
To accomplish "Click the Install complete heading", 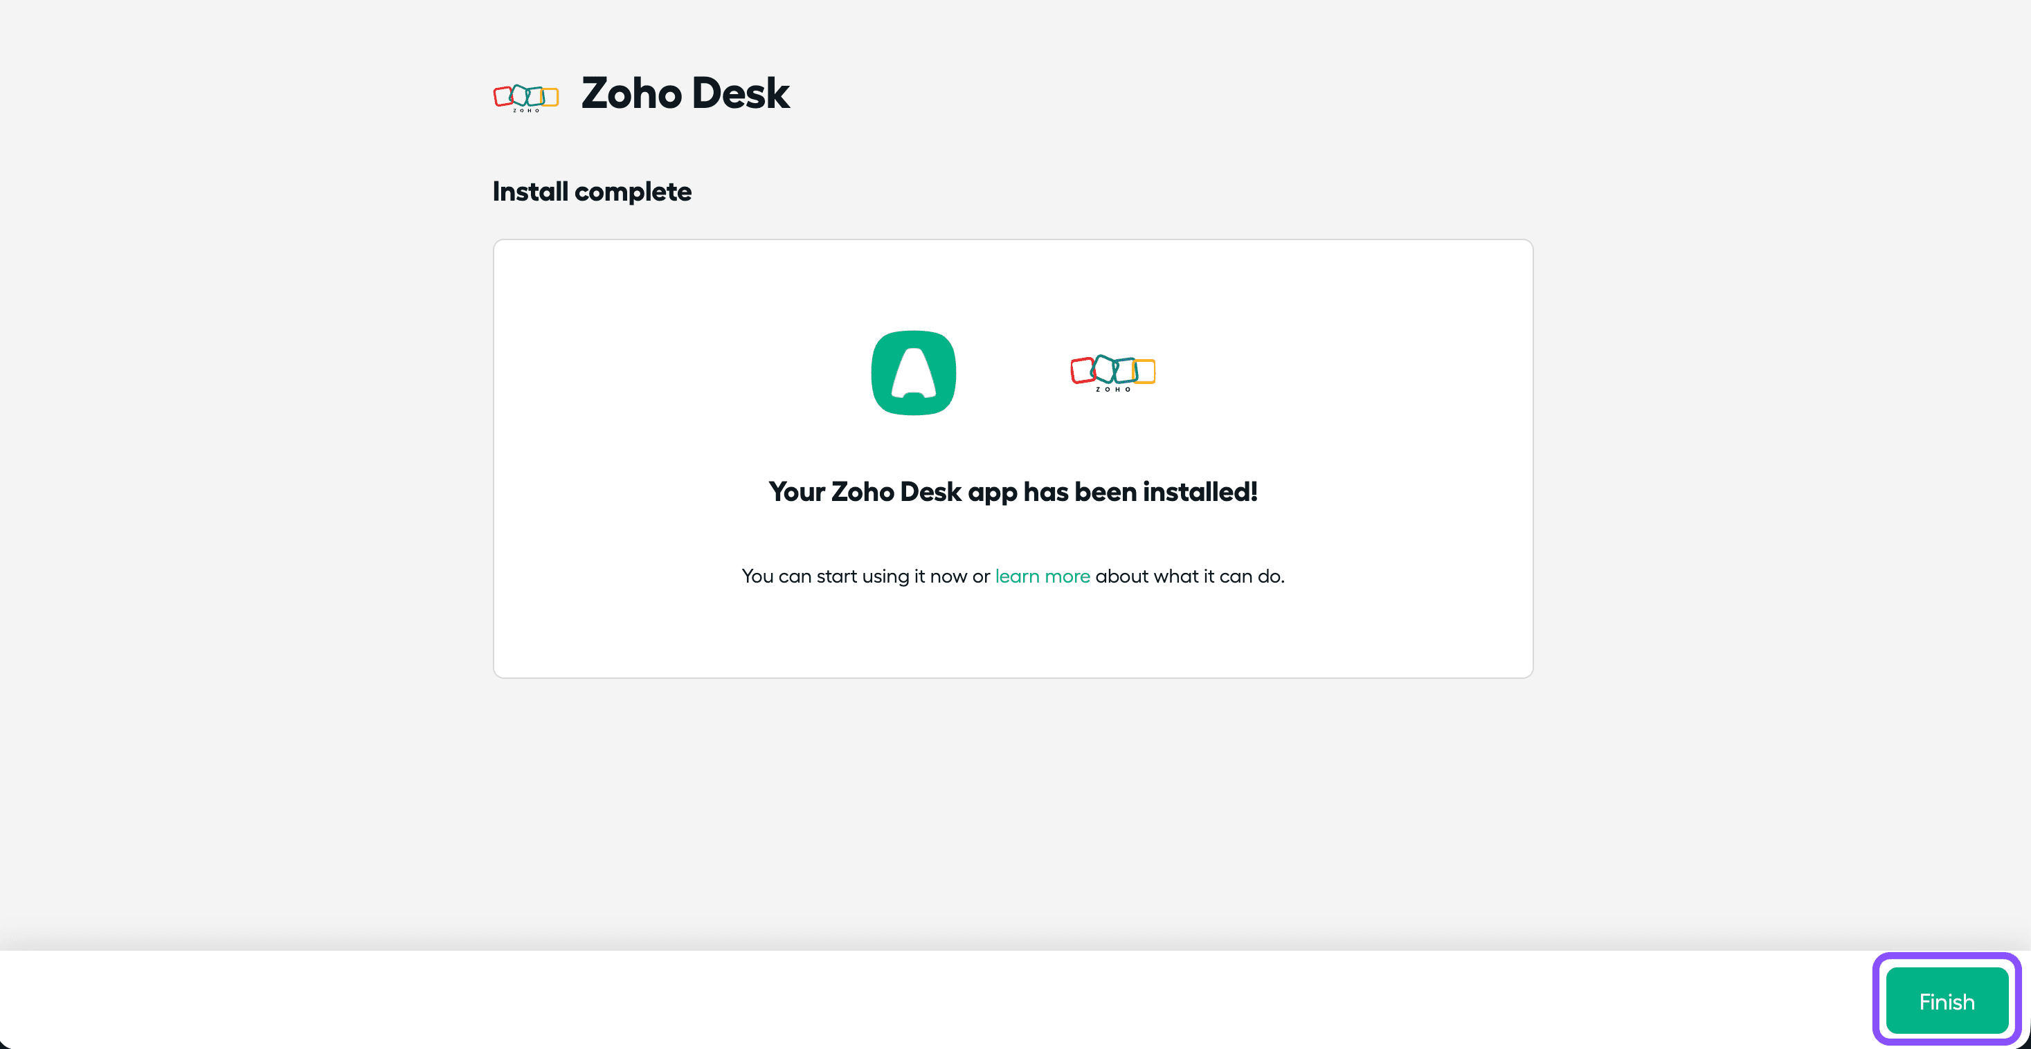I will pos(591,192).
